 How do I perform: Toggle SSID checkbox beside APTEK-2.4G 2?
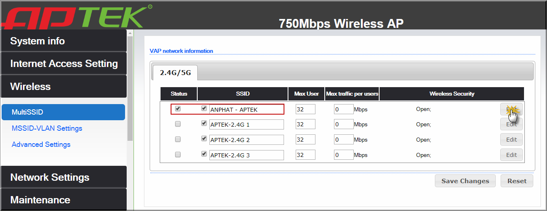coord(204,139)
